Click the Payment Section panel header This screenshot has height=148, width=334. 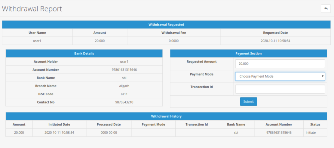(248, 54)
